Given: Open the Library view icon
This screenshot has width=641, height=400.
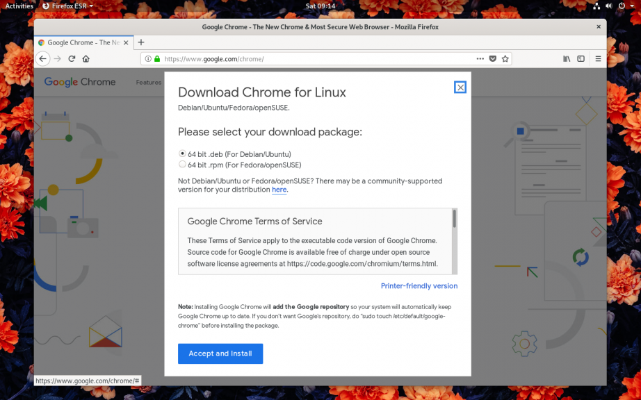Looking at the screenshot, I should tap(567, 59).
